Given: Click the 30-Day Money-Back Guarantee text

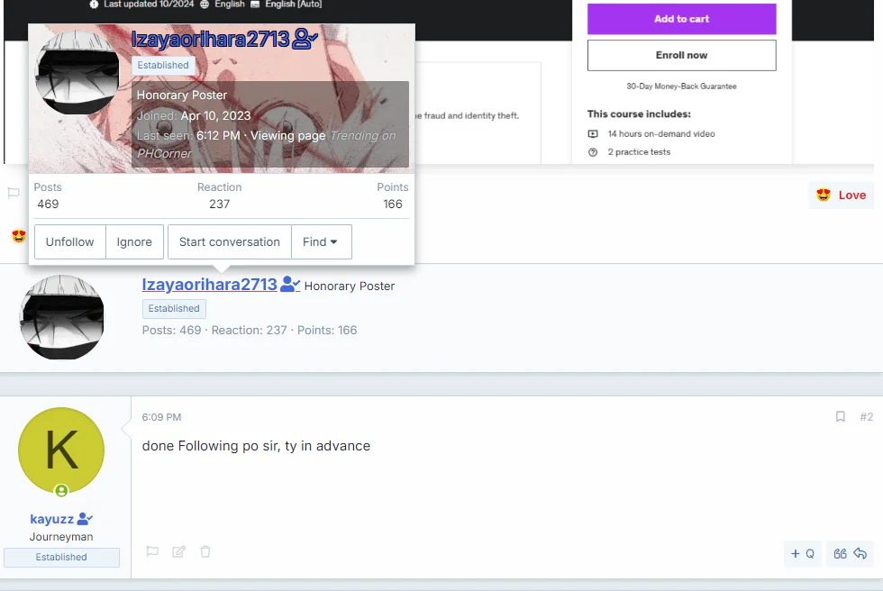Looking at the screenshot, I should 681,86.
